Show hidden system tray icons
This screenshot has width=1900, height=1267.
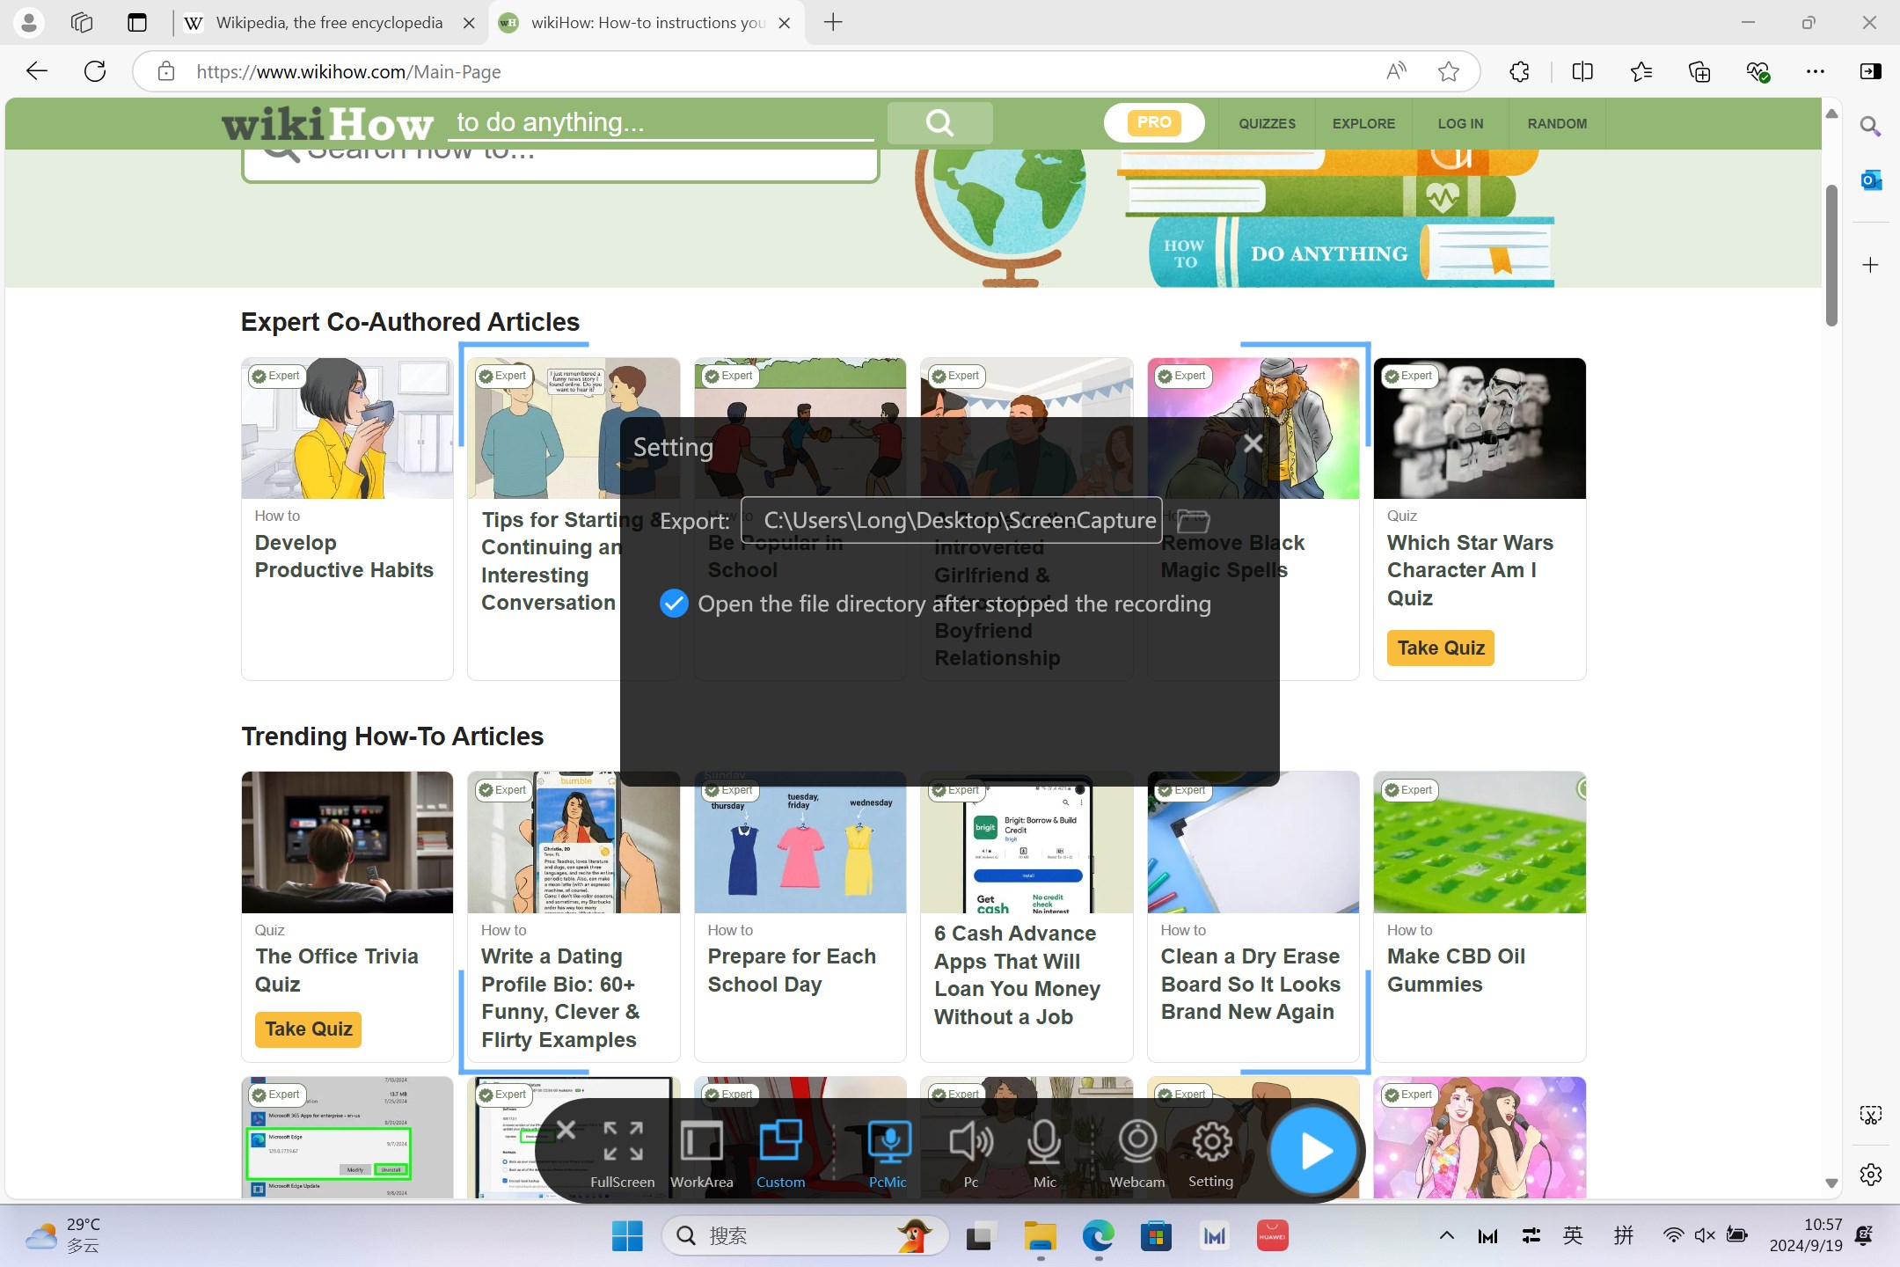[1446, 1235]
